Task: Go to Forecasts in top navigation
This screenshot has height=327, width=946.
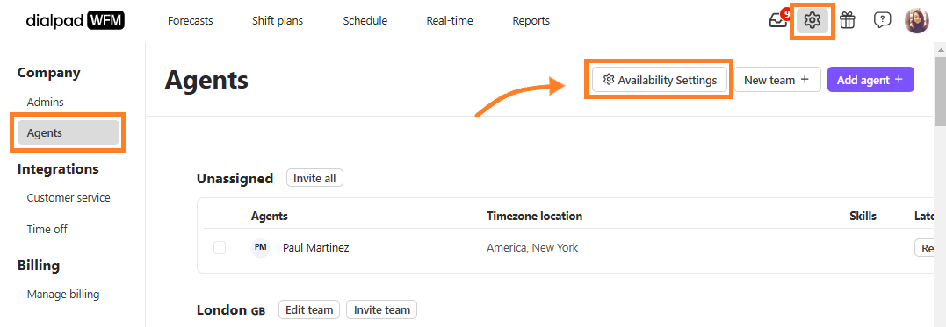Action: pyautogui.click(x=190, y=20)
